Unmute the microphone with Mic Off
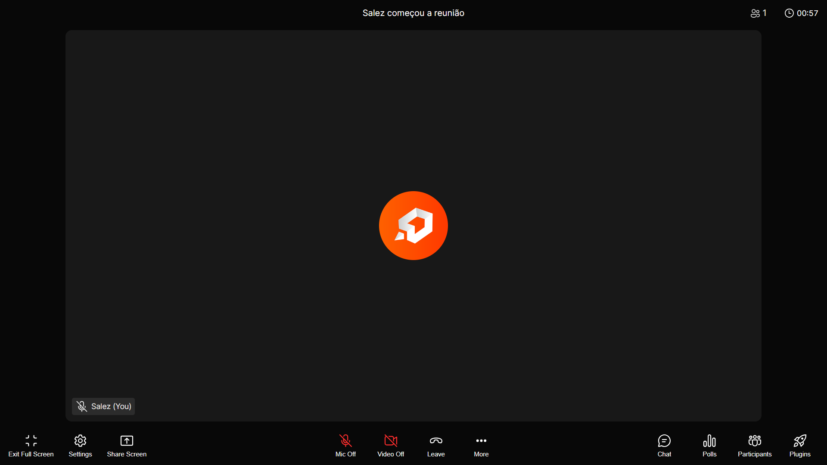The image size is (827, 465). (345, 446)
